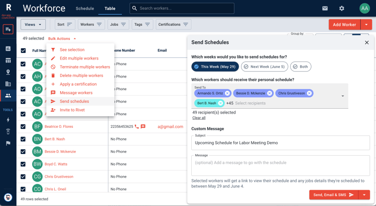
Task: Open the remote device tools icon
Action: [8, 132]
